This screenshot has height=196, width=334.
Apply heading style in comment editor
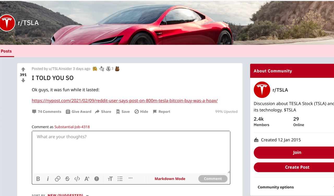(x=110, y=179)
